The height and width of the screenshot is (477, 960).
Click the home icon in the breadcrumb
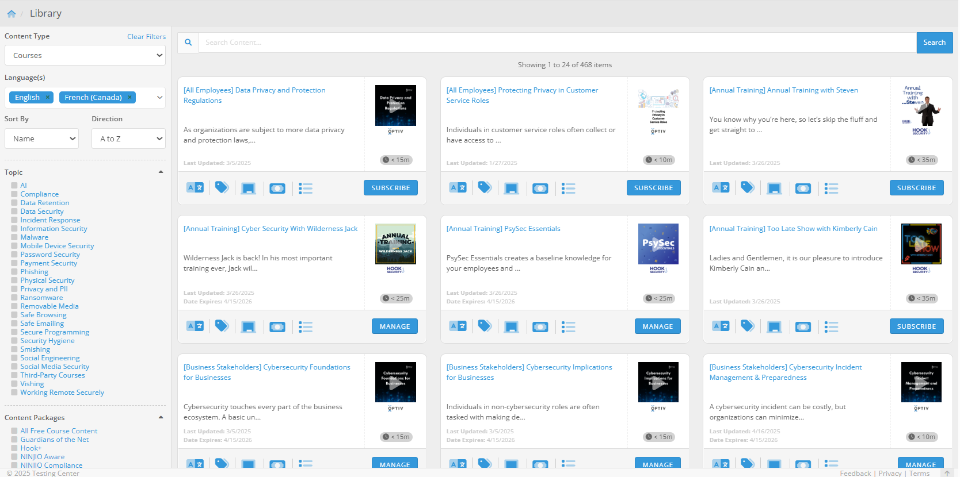pos(11,14)
